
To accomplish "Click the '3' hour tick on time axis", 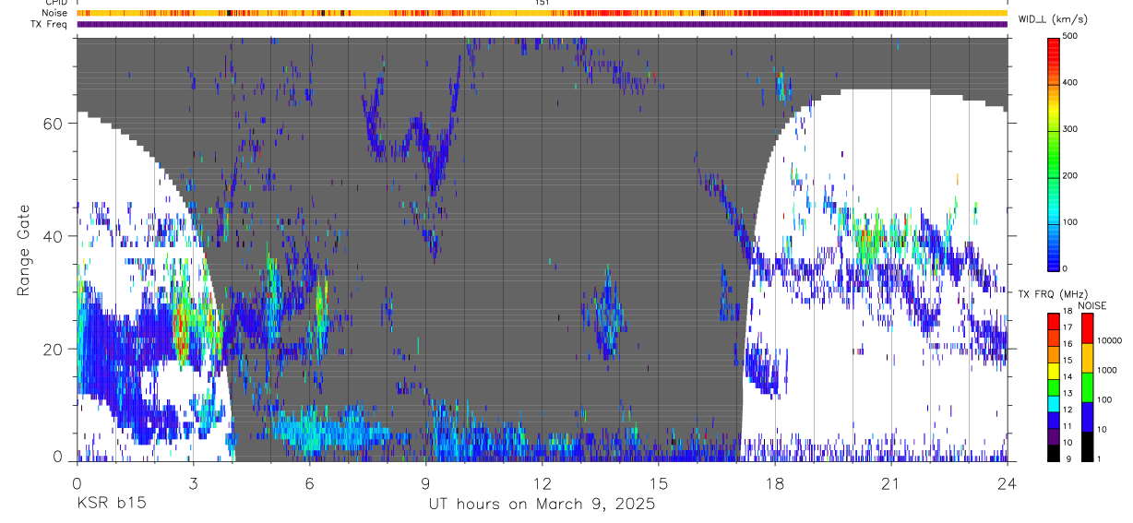I will (193, 481).
